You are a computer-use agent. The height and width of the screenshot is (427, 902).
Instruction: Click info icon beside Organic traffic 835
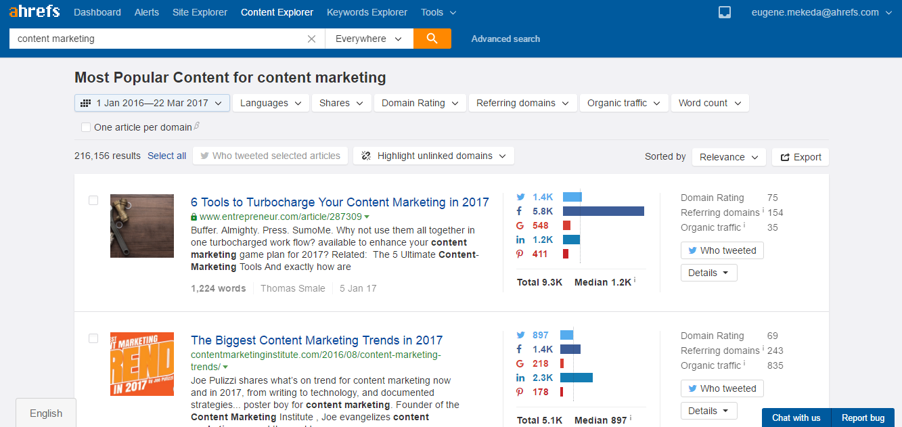[x=745, y=363]
